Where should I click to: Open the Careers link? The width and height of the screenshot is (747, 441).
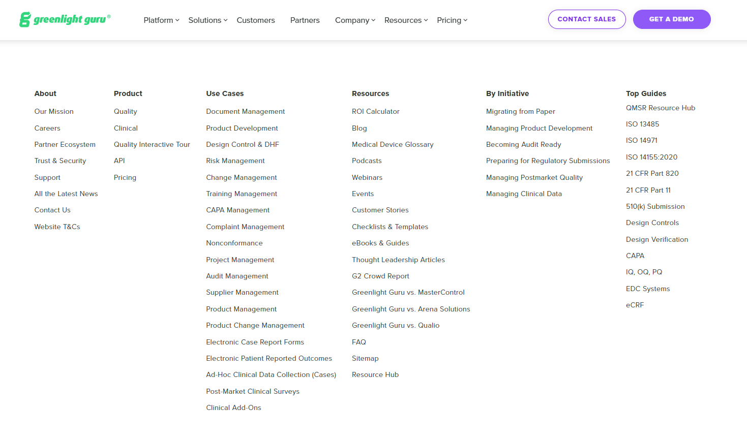click(47, 128)
